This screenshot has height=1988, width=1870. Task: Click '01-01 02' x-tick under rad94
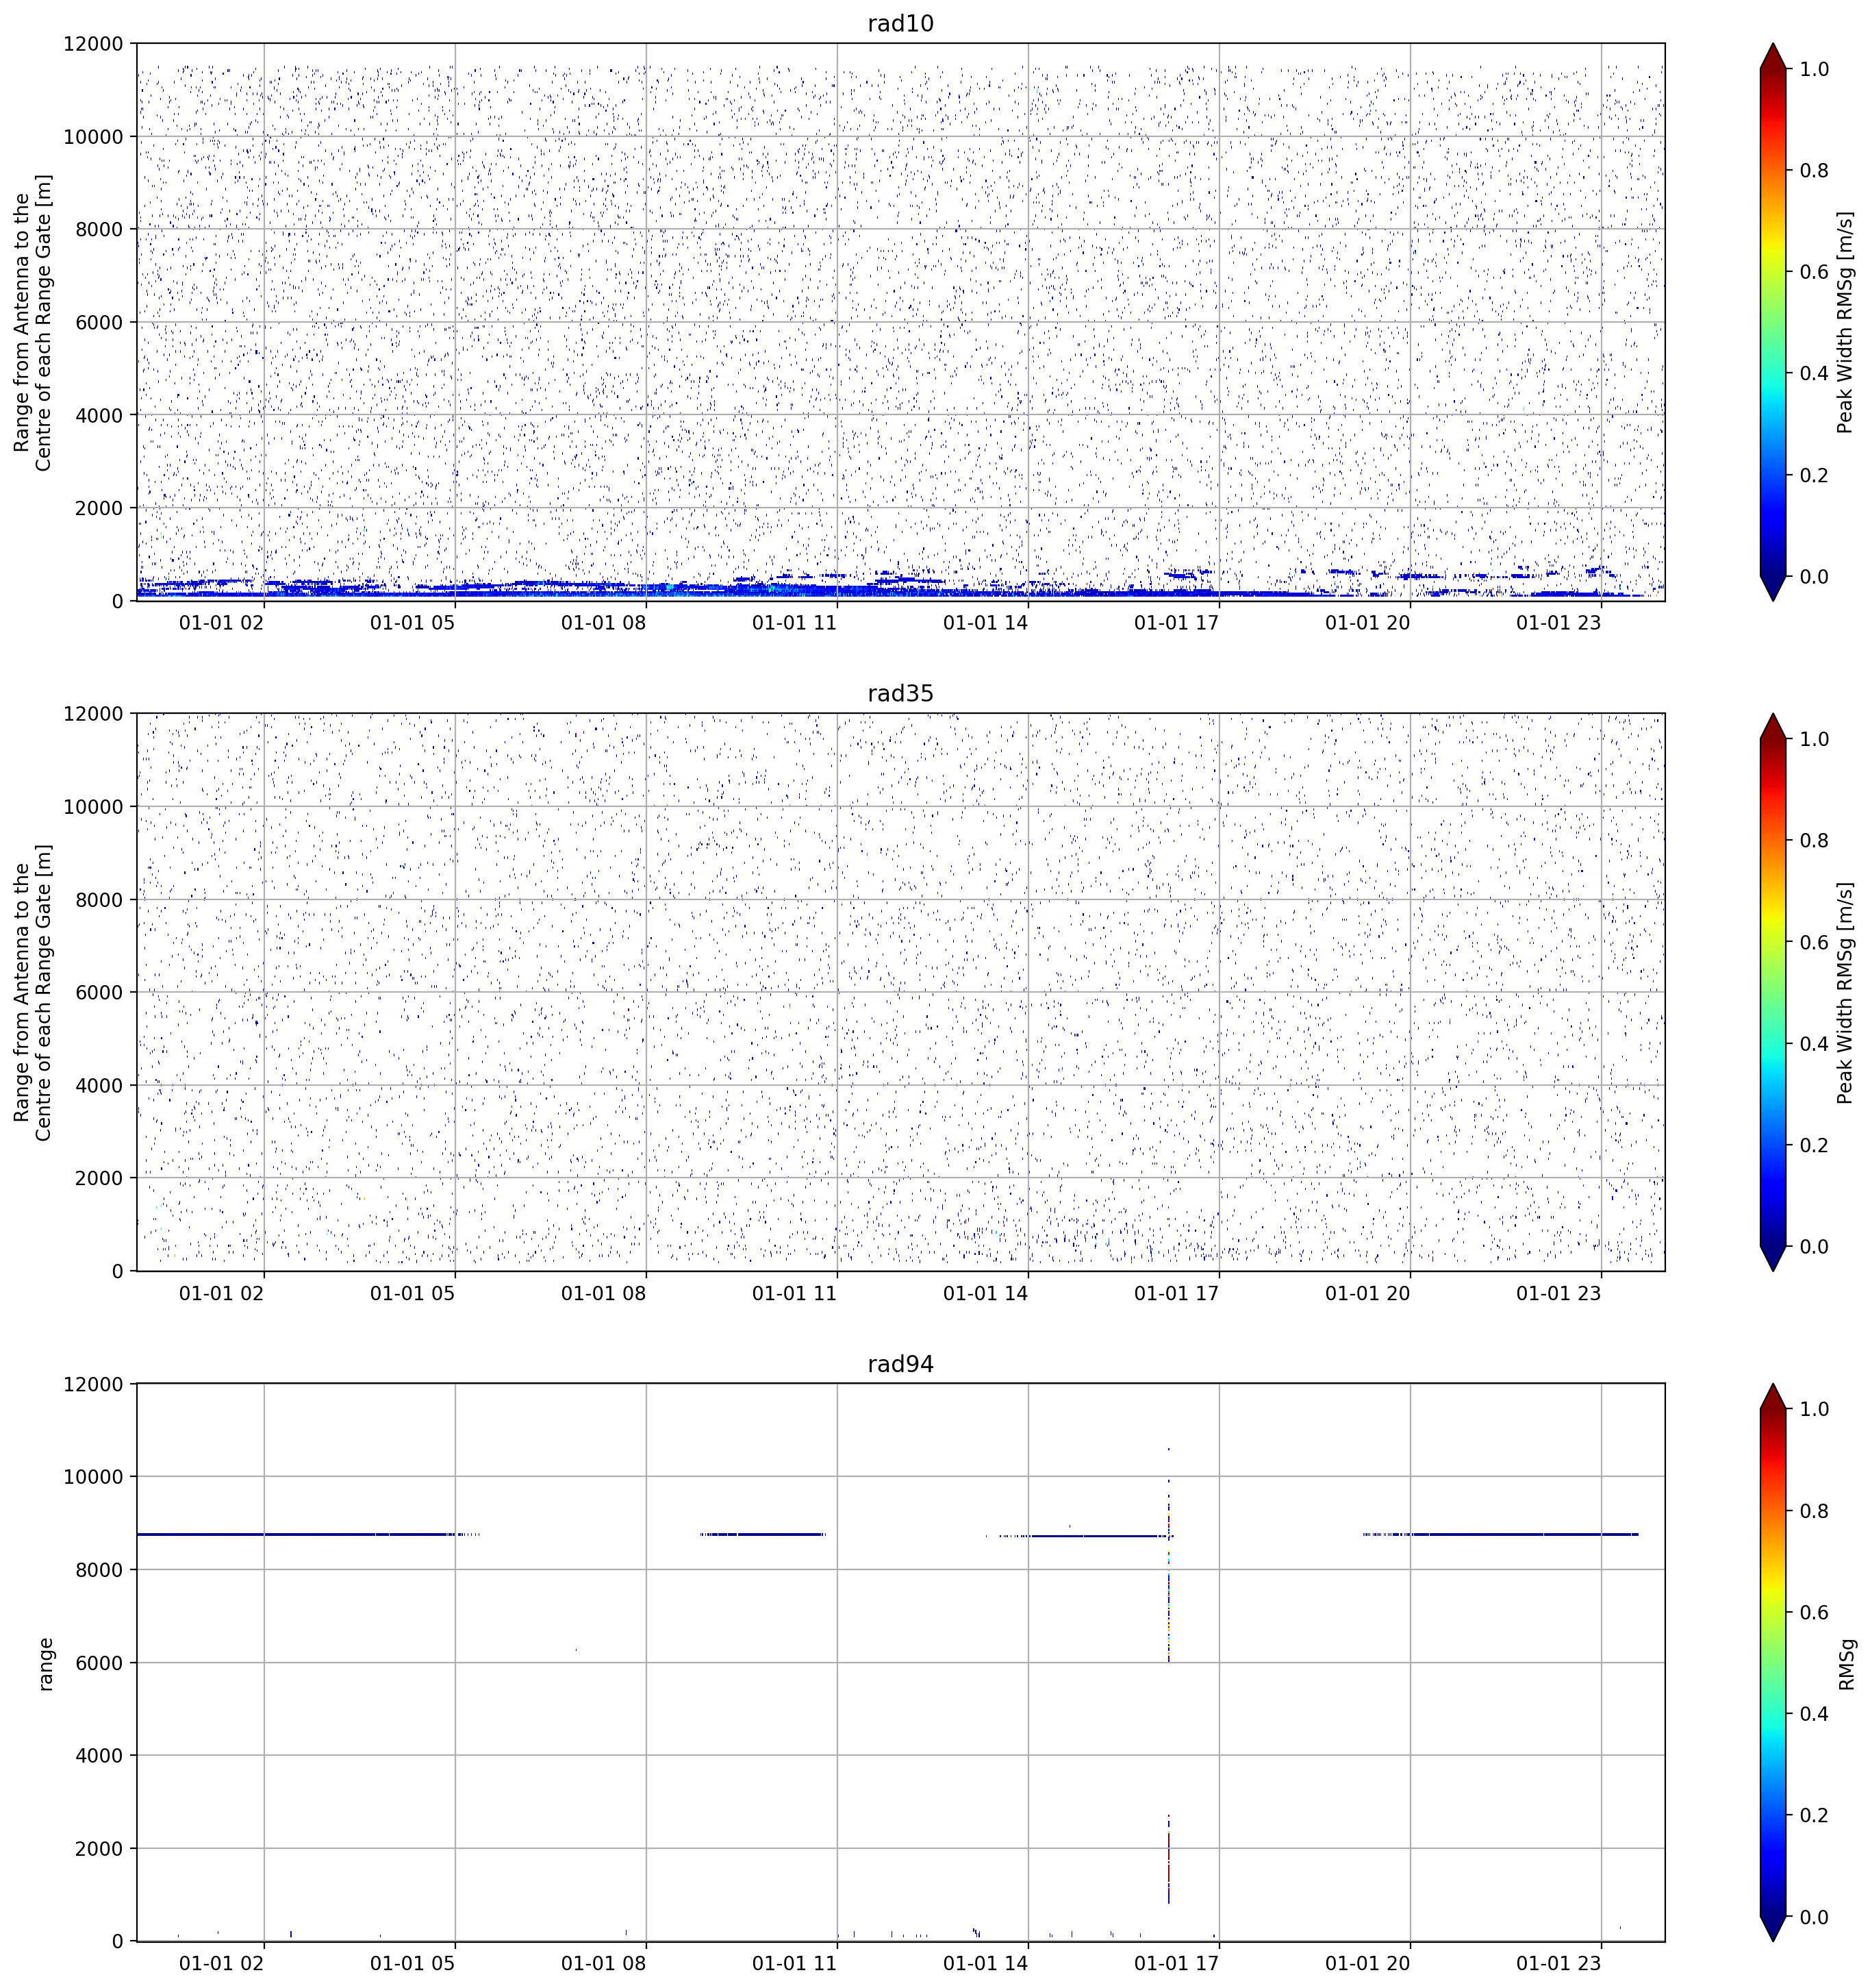(222, 1963)
